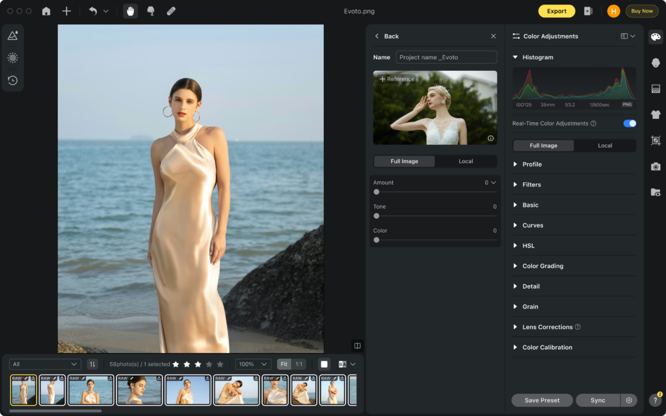Select the healing bandage tool
This screenshot has height=416, width=666.
coord(170,11)
